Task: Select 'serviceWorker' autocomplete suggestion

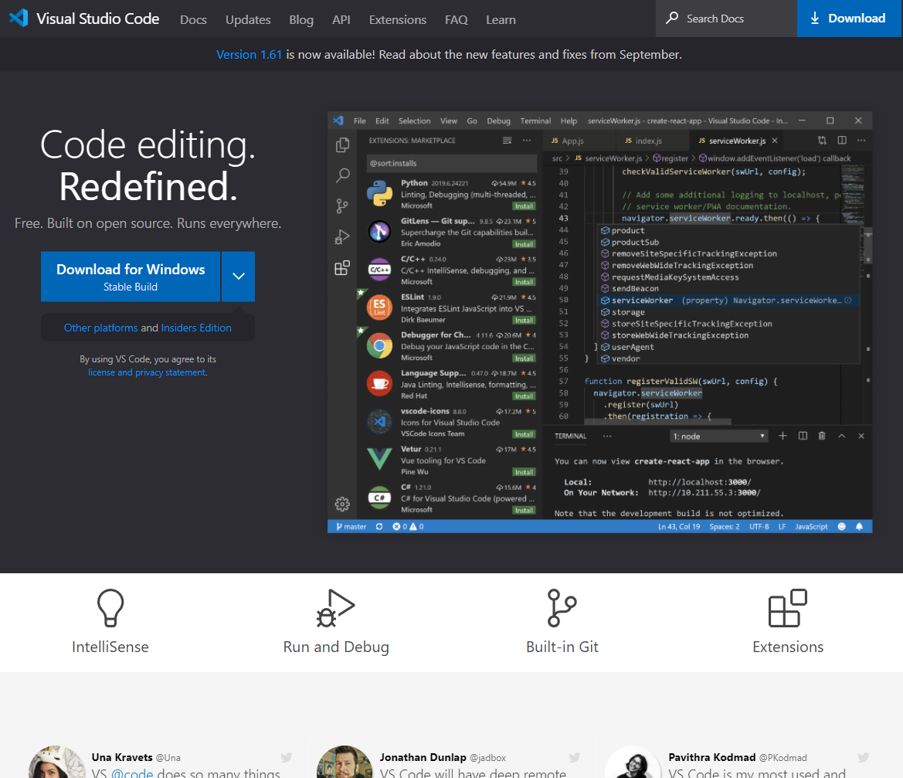Action: coord(729,300)
